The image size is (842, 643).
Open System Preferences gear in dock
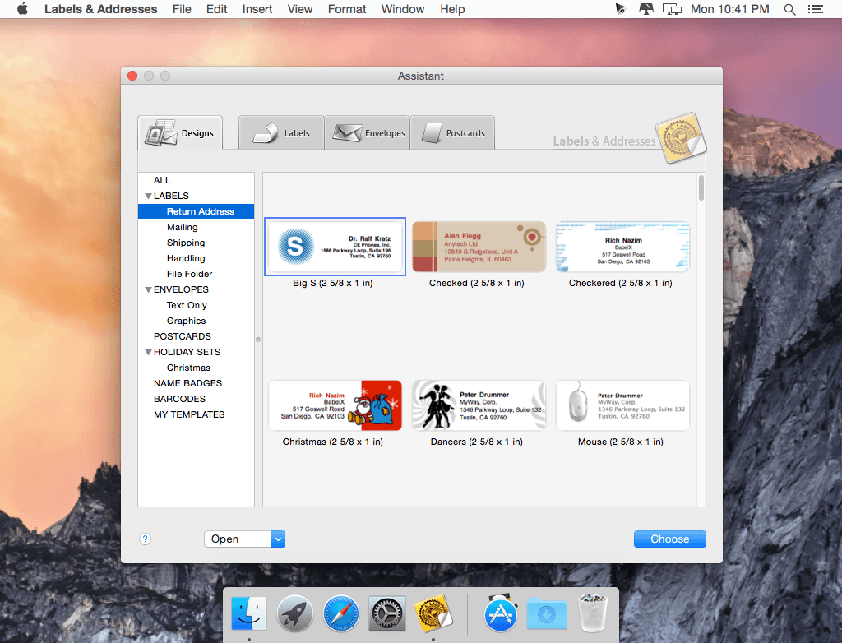[387, 614]
